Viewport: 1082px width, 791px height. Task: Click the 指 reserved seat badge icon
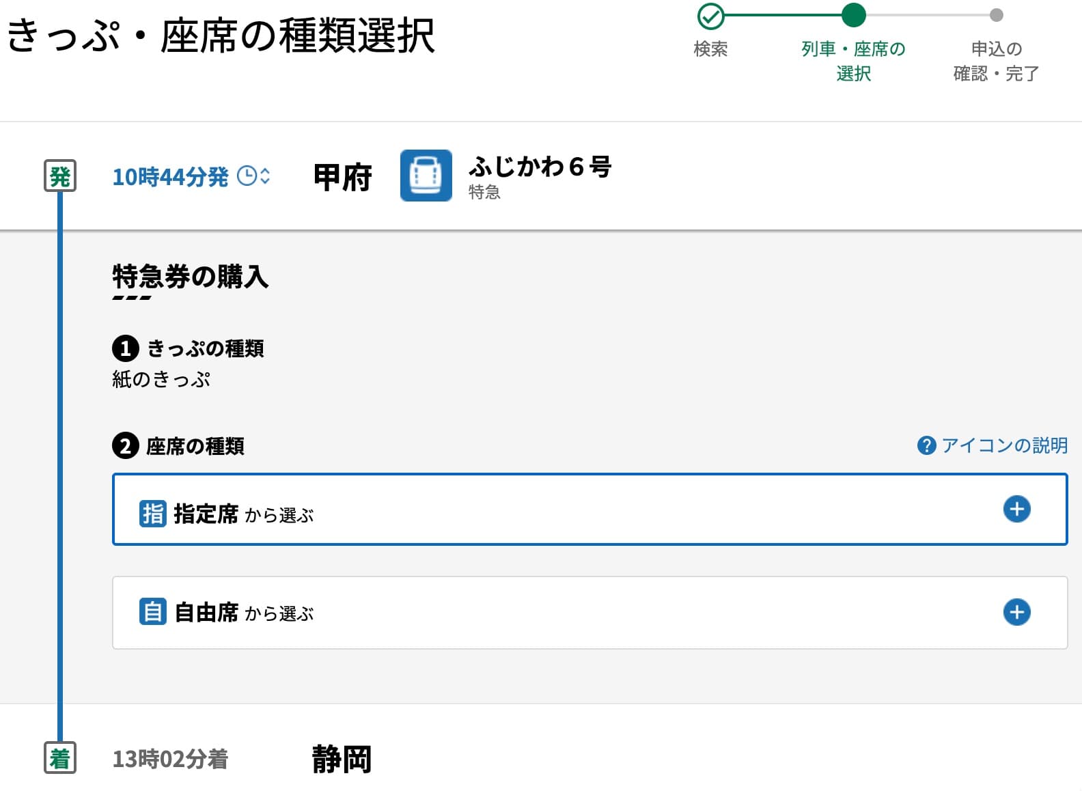[152, 513]
